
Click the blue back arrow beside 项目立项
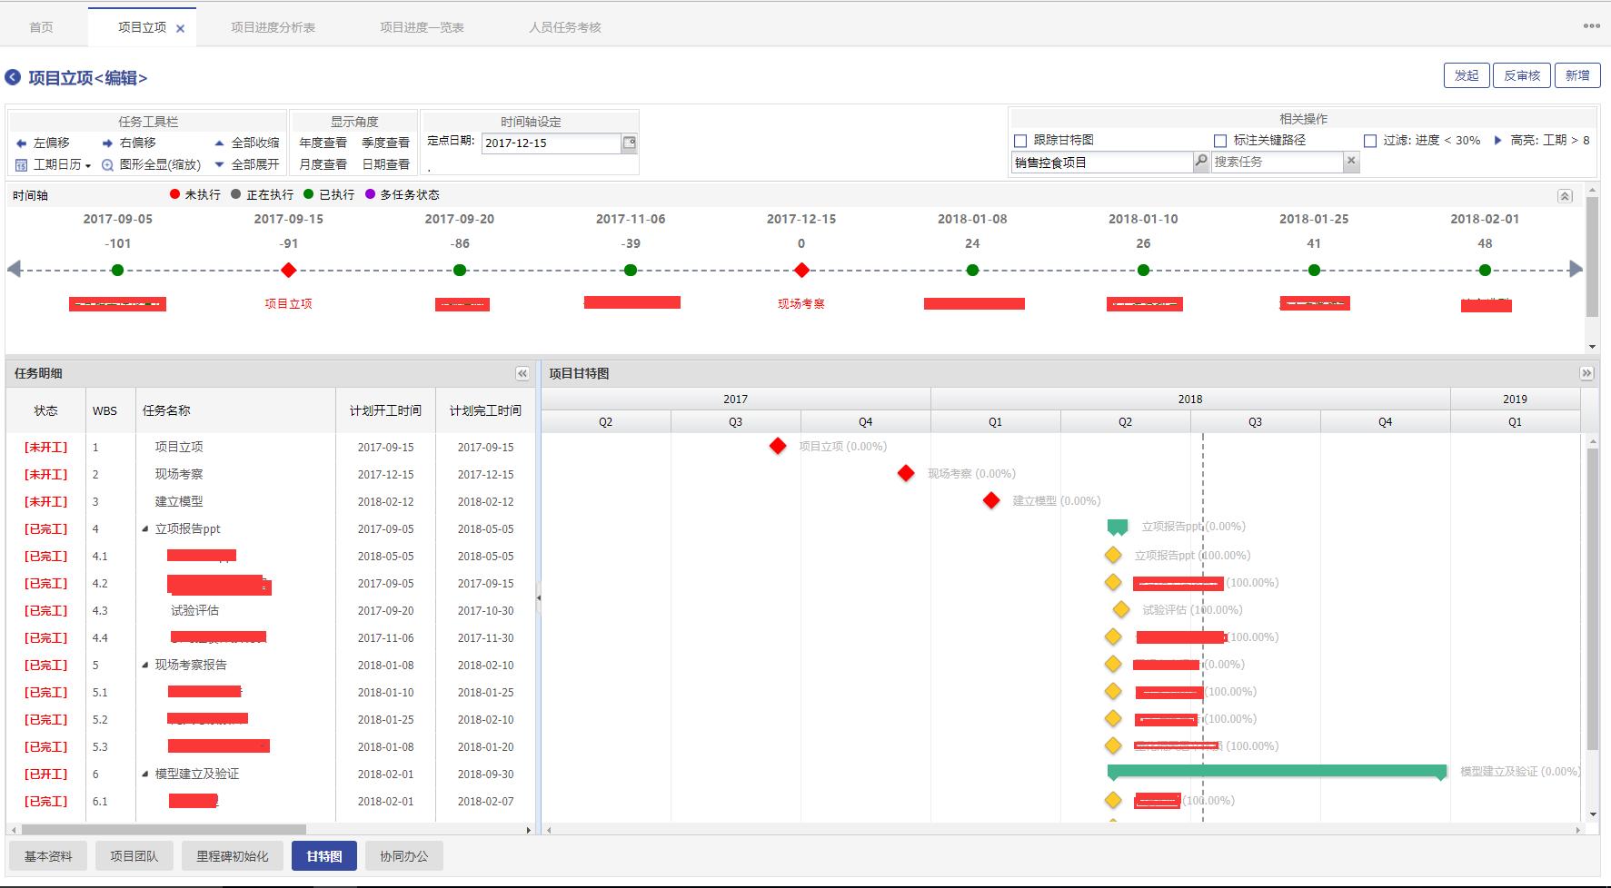coord(13,77)
